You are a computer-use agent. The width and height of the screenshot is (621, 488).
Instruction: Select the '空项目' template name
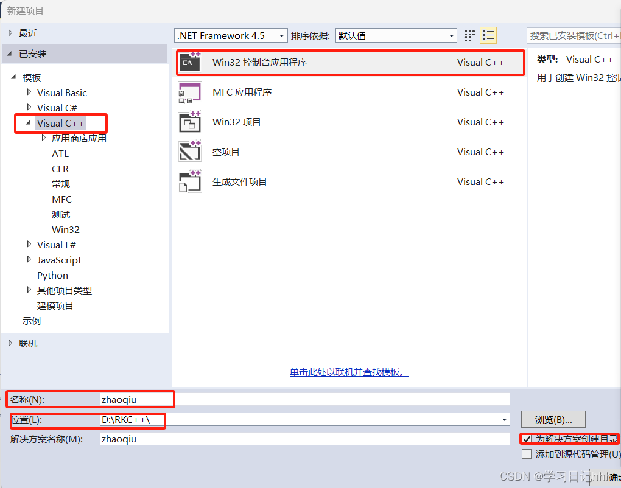226,152
